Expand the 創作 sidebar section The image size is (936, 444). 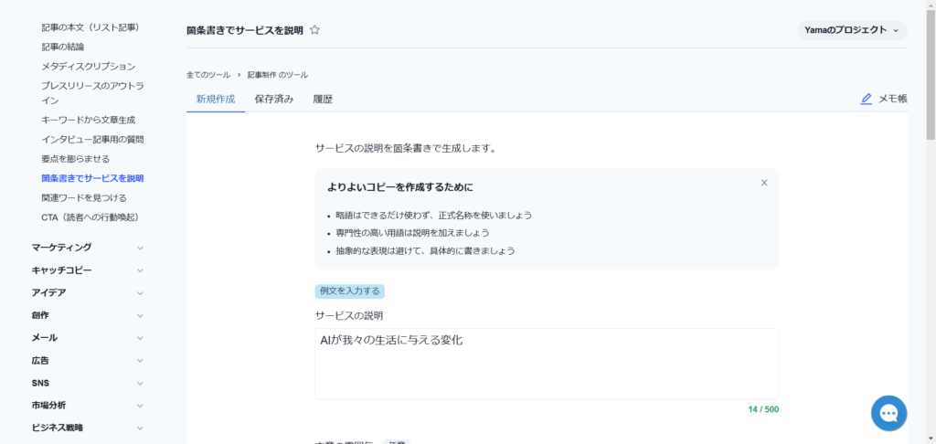point(87,315)
